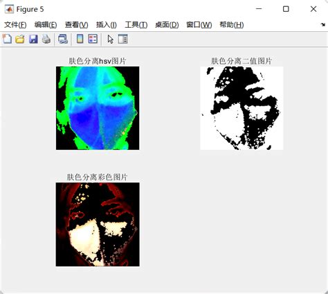Screen dimensions: 328x294
Task: Select the 肤色分离彩色图片 title text
Action: tap(98, 177)
